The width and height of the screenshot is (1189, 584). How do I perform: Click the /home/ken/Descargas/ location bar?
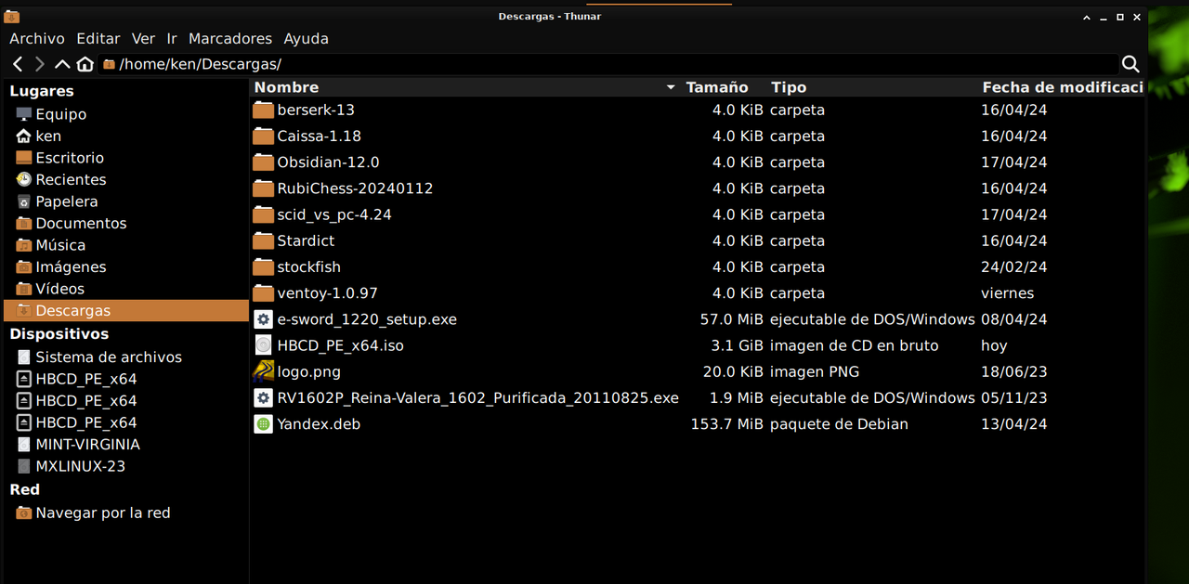pos(608,64)
